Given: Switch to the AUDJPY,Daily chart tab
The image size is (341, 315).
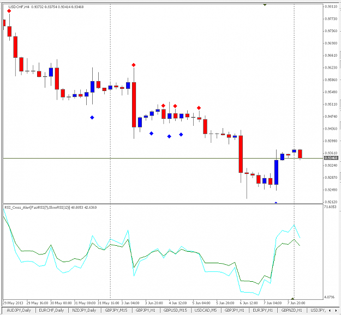Looking at the screenshot, I should click(19, 310).
